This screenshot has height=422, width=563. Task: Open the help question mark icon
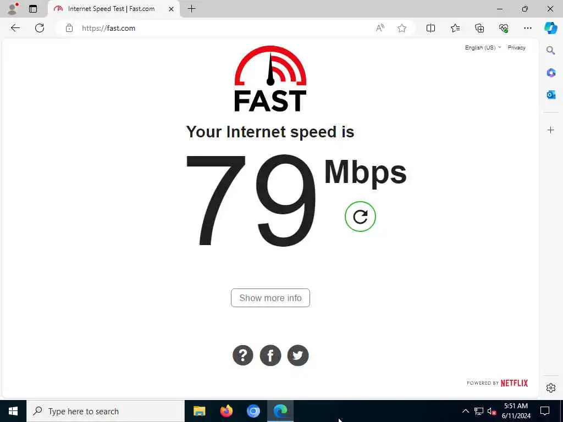(242, 356)
